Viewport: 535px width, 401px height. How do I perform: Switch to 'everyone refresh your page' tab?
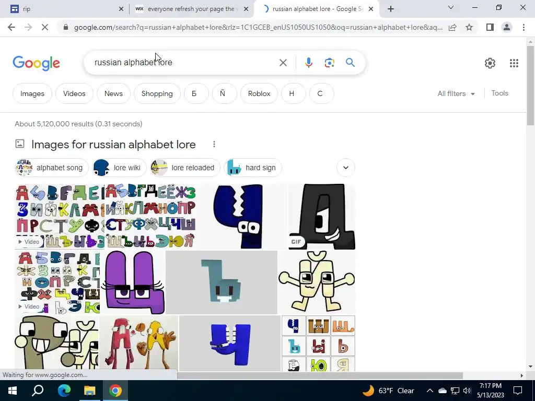coord(192,9)
